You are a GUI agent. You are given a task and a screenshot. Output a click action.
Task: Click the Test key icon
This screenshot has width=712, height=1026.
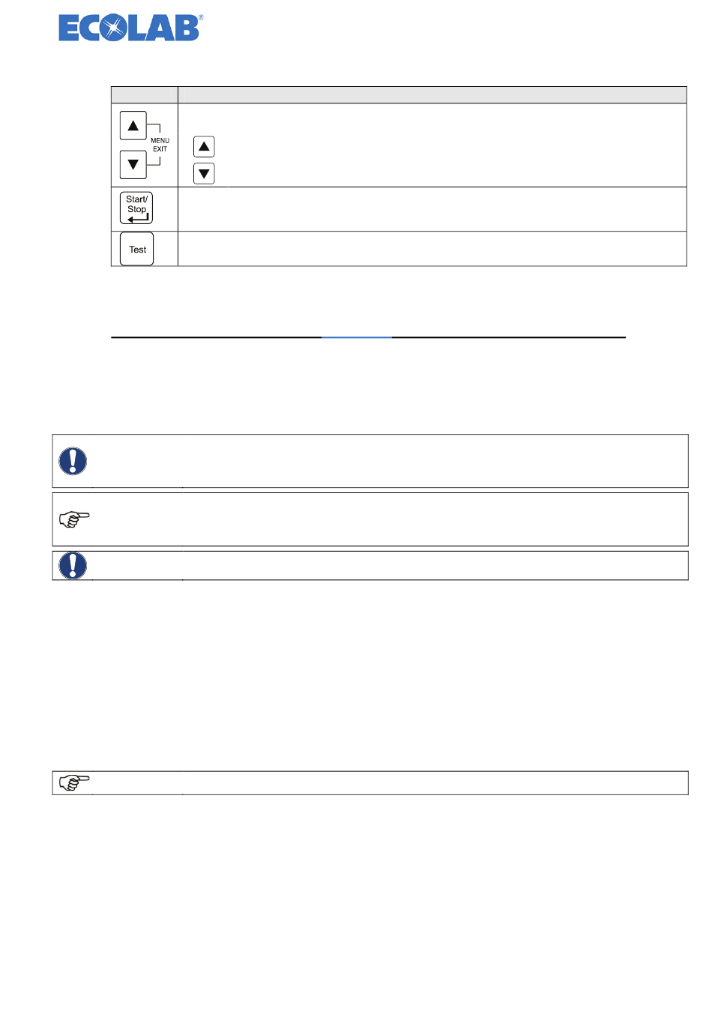(x=137, y=250)
